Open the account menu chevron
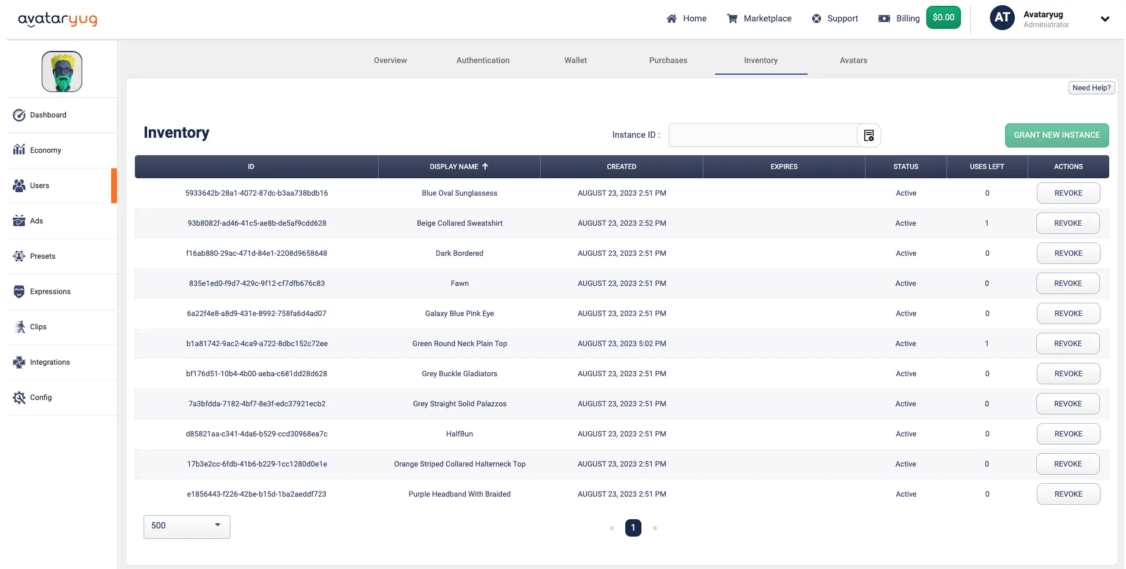The image size is (1126, 569). (1105, 19)
